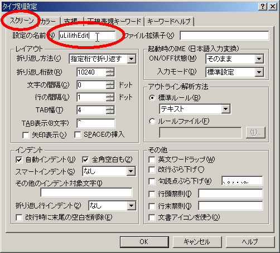Enable 英文ワードラップ checkbox

pyautogui.click(x=152, y=160)
